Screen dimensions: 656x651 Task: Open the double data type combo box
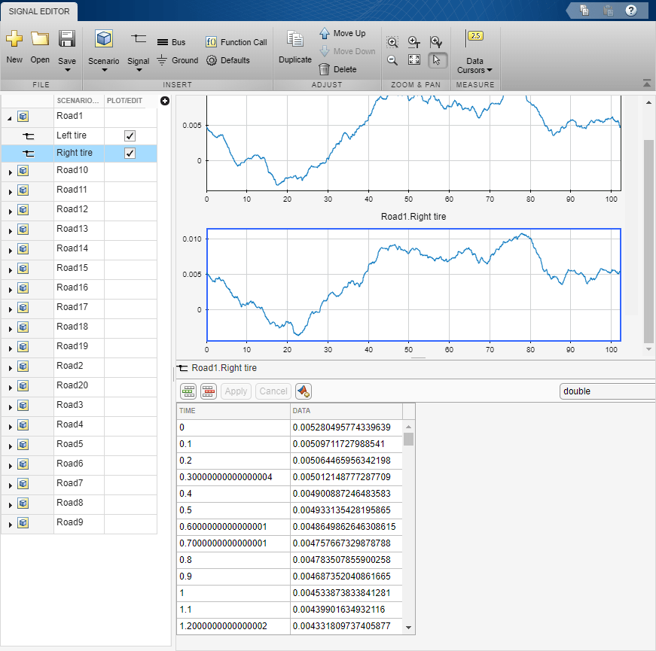pyautogui.click(x=606, y=391)
